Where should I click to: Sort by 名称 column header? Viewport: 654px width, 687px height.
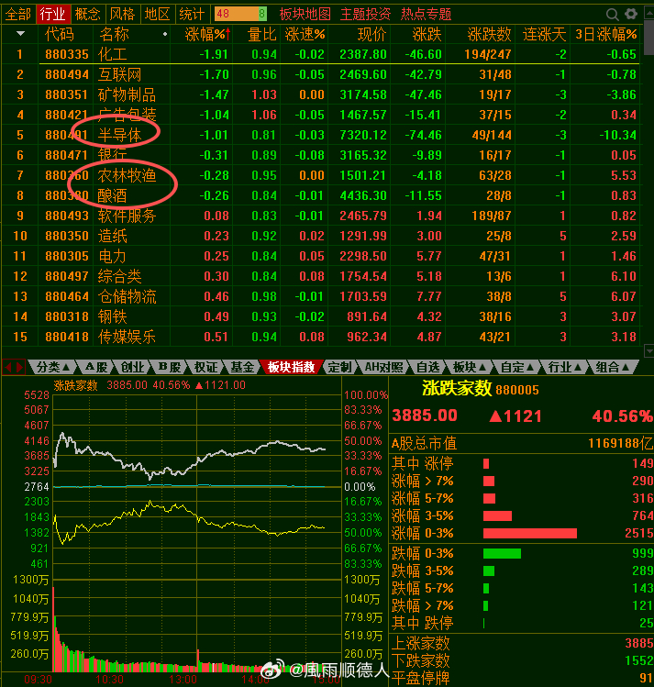click(x=114, y=34)
